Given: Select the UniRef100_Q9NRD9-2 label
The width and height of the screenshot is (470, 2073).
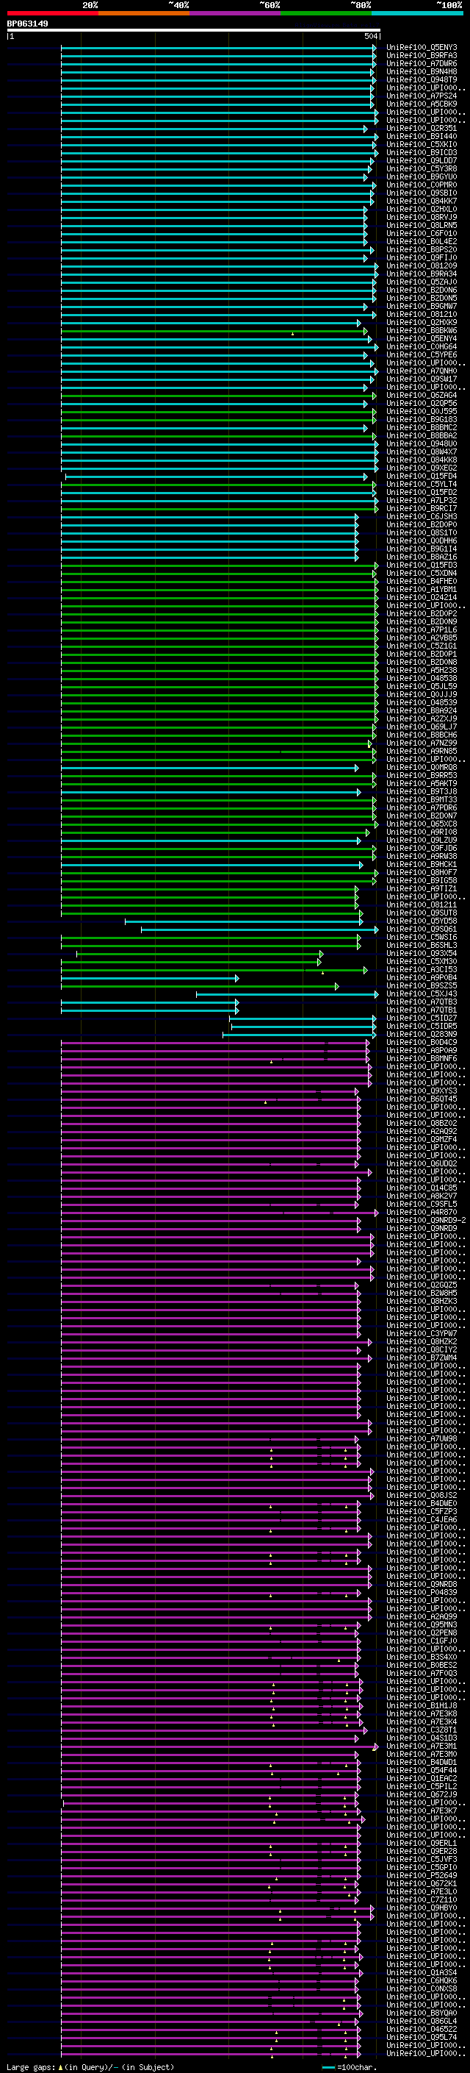Looking at the screenshot, I should pos(426,1221).
